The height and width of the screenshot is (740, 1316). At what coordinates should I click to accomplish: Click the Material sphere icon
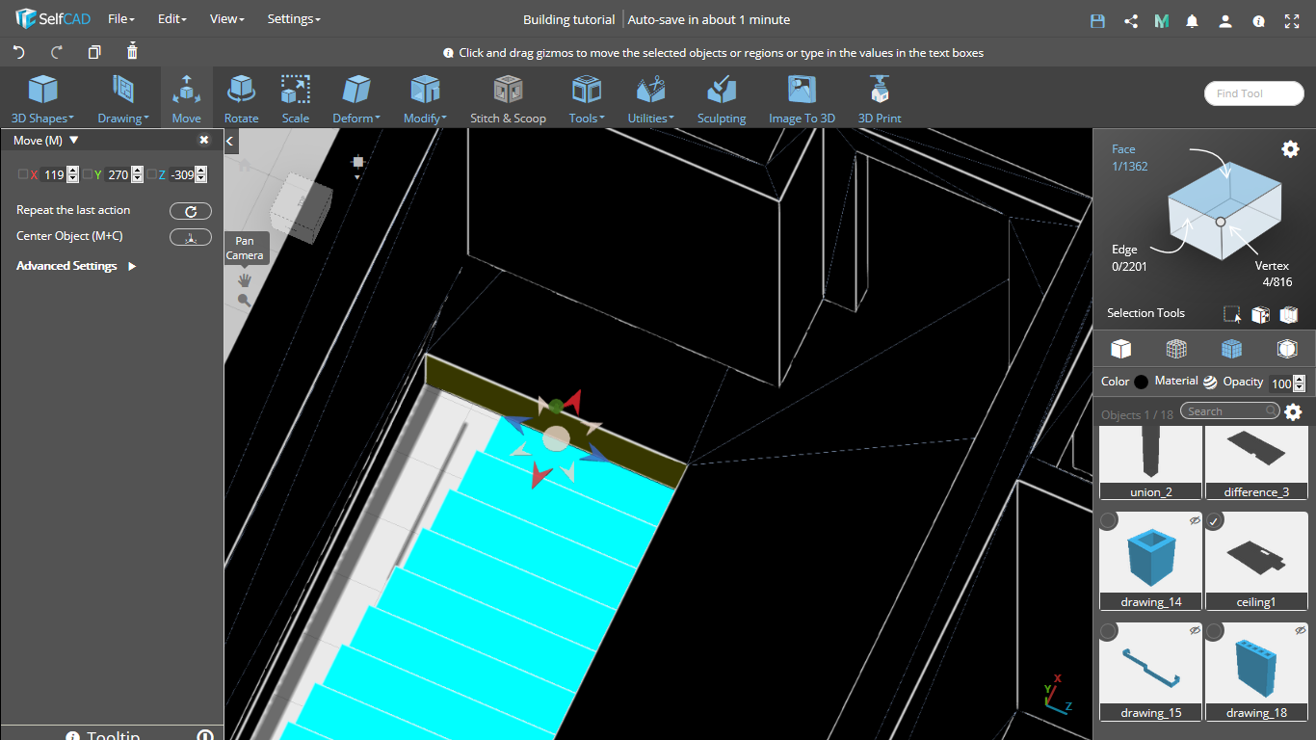click(1210, 382)
